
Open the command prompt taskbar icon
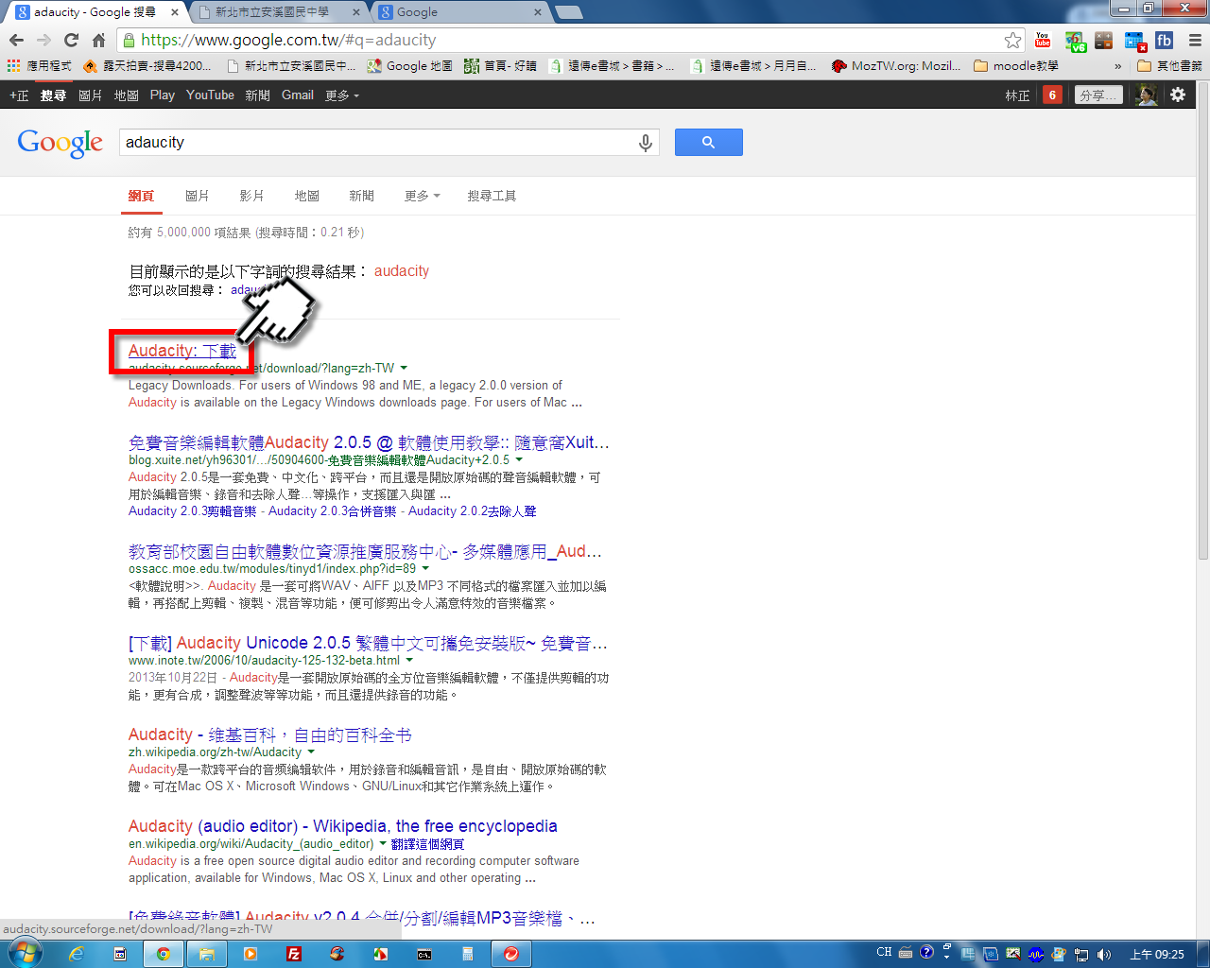pyautogui.click(x=424, y=954)
